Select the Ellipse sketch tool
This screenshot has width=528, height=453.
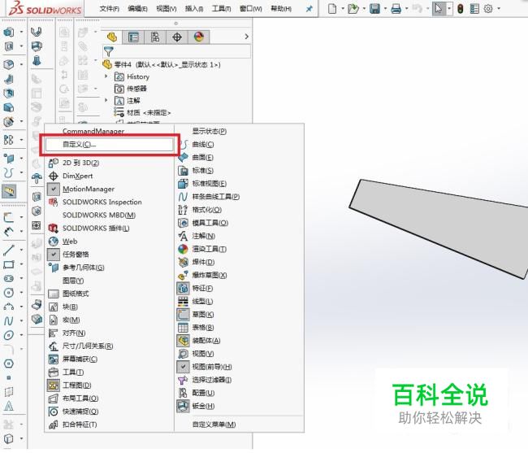[x=9, y=335]
